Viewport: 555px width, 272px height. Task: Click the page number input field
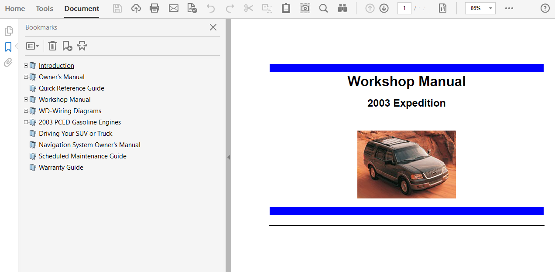pos(404,8)
